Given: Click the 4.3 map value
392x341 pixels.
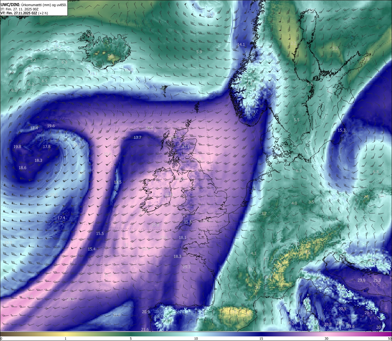Looking at the screenshot, I should (x=254, y=254).
